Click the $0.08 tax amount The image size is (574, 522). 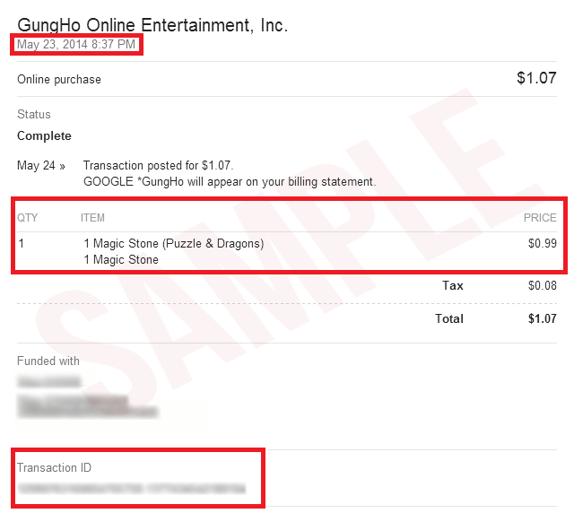[x=542, y=285]
